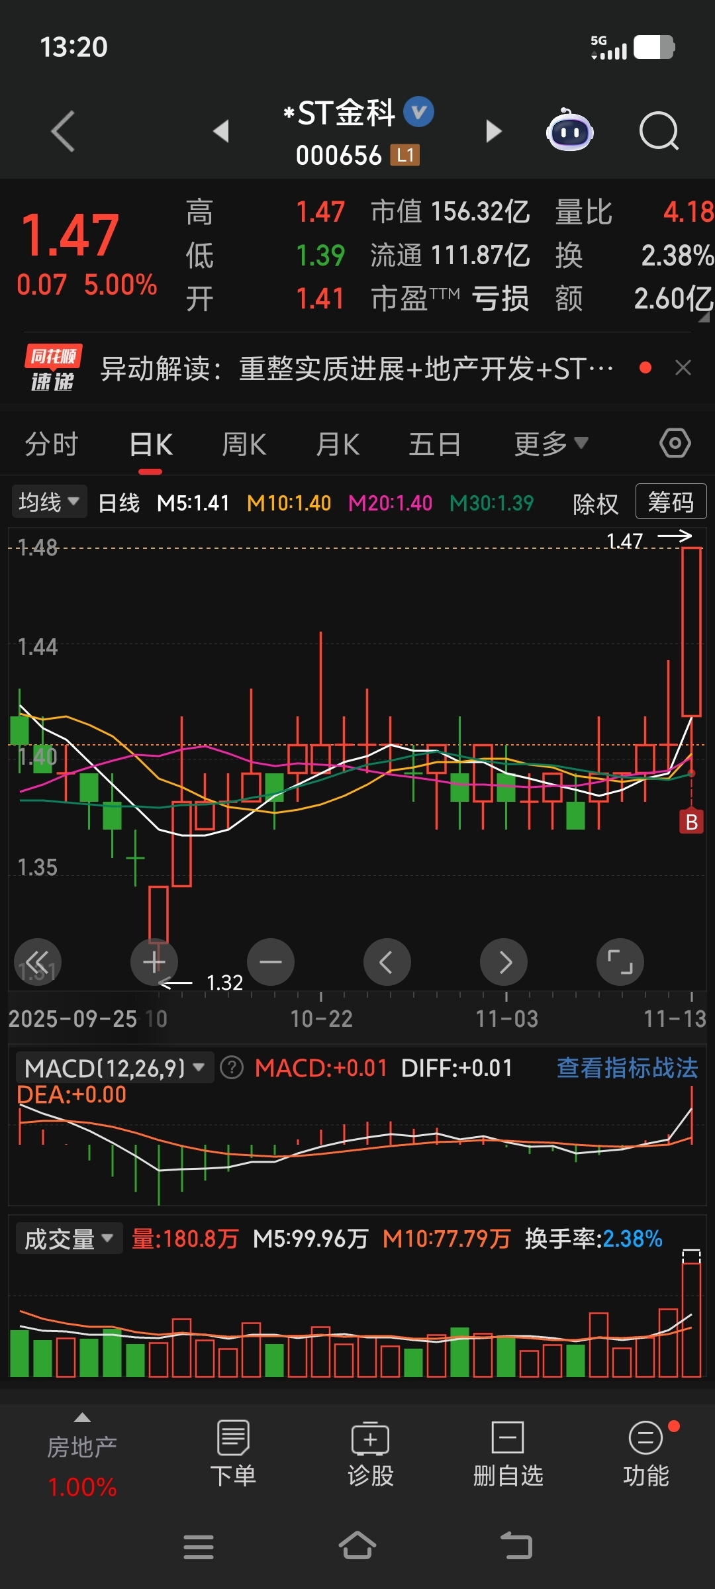Tap the 10-22 date axis label
Viewport: 715px width, 1589px height.
coord(321,1018)
